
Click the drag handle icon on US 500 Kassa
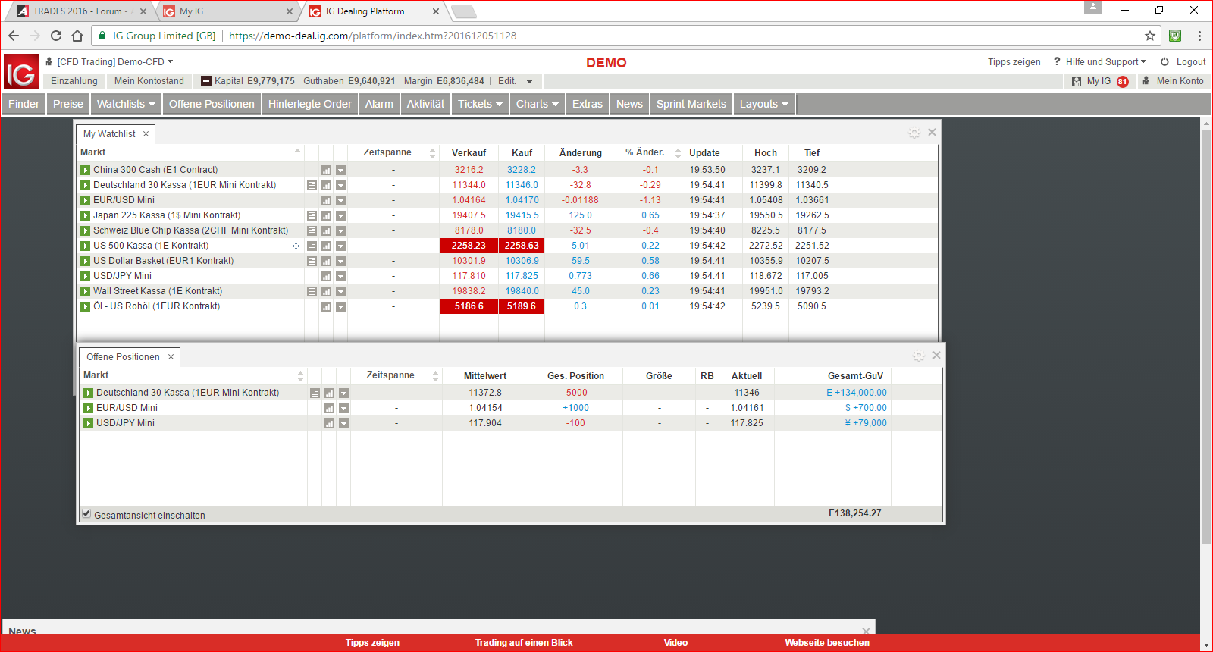coord(296,246)
